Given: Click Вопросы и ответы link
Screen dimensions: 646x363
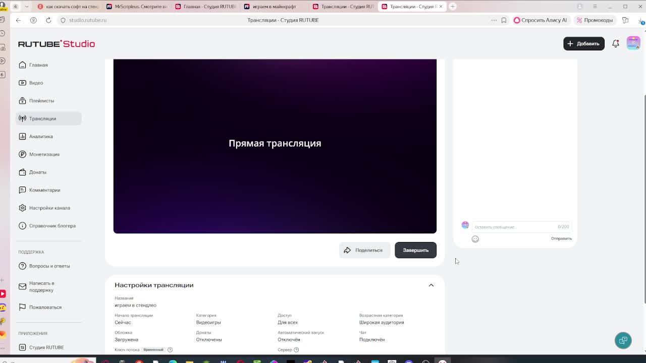Looking at the screenshot, I should 48,266.
